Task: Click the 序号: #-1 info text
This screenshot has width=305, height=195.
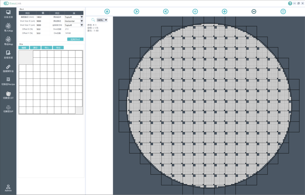Action: (x=92, y=25)
